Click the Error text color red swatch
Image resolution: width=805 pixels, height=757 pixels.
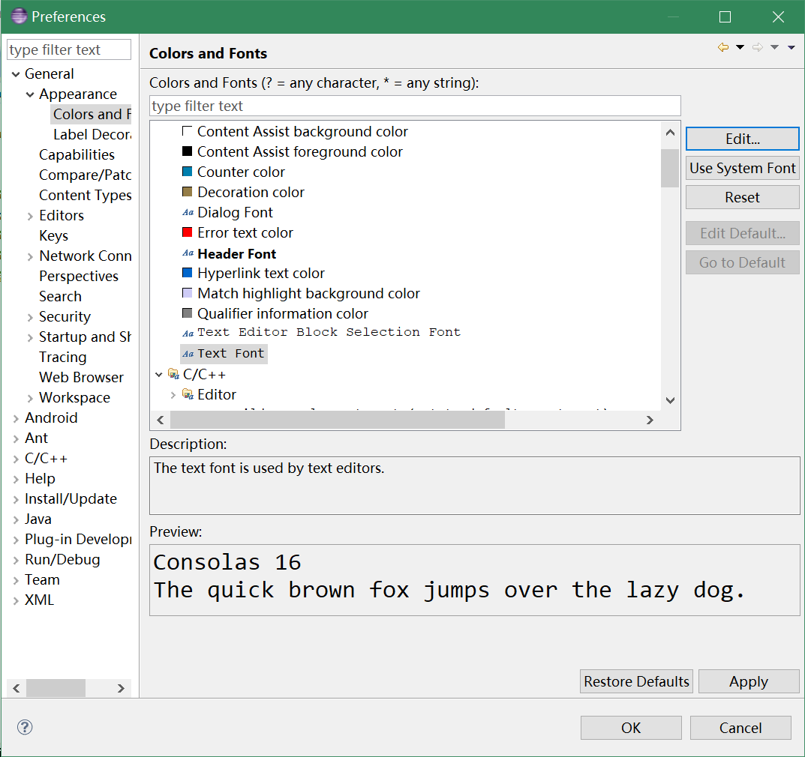click(x=188, y=232)
